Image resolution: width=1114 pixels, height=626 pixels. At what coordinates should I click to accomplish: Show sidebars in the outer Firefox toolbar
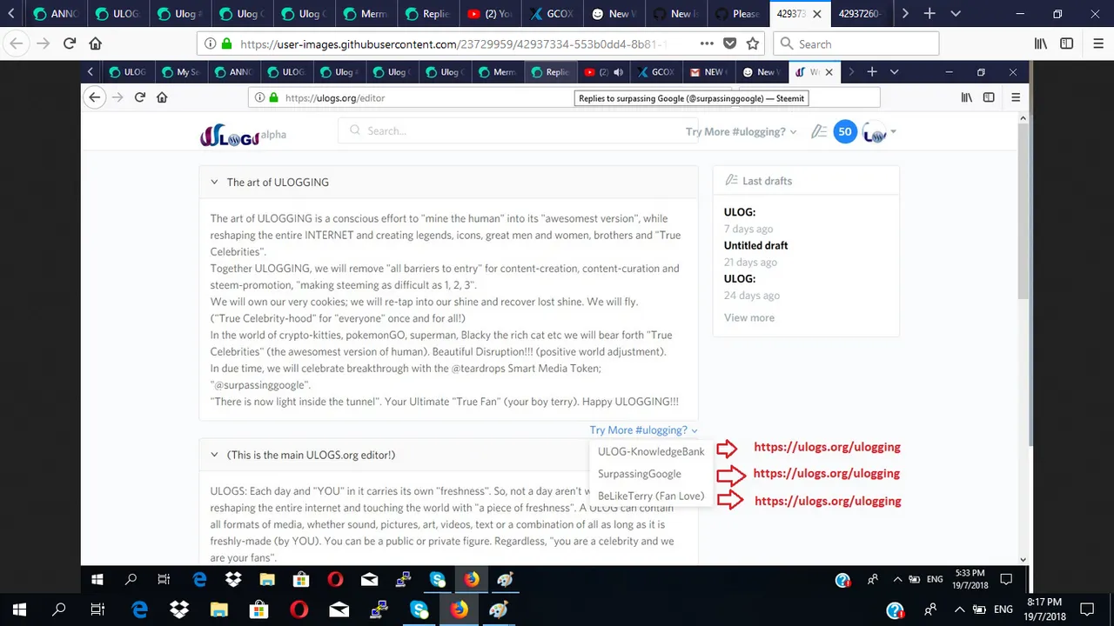click(x=1067, y=43)
